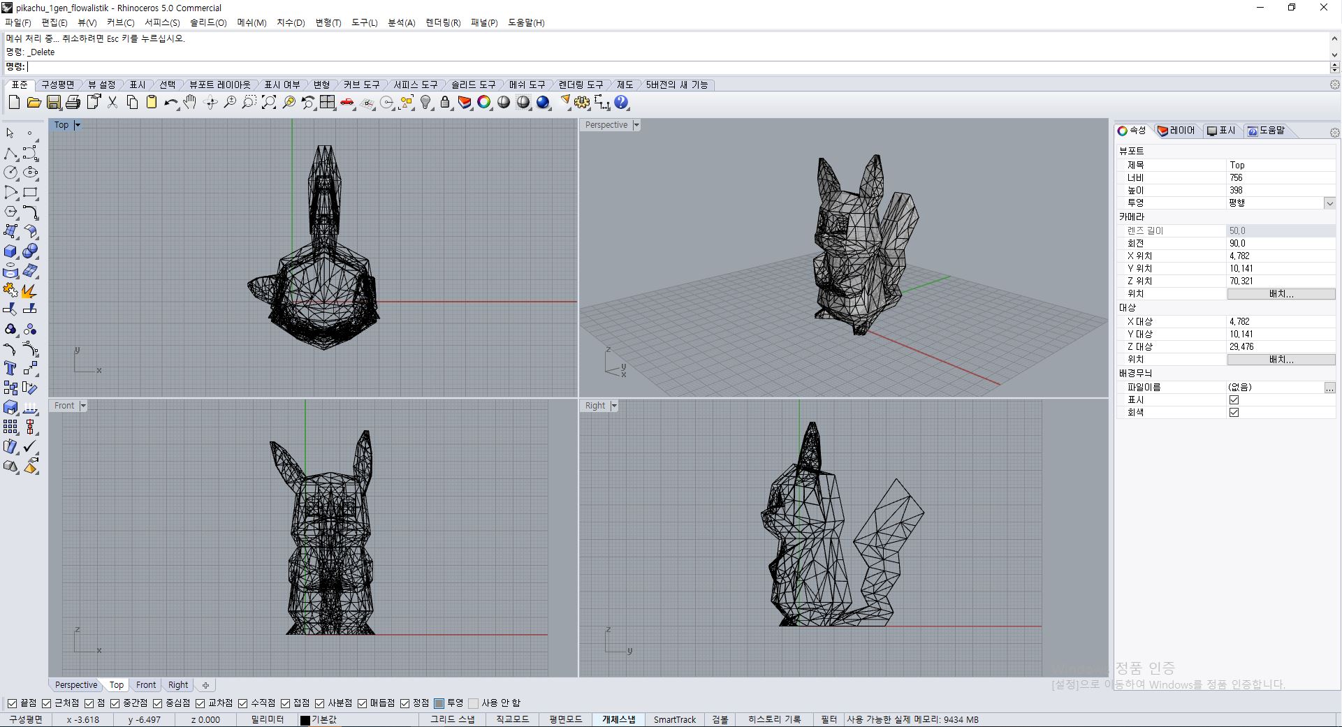Toggle the 수직점 osnap checkbox
Viewport: 1342px width, 727px height.
tap(243, 703)
